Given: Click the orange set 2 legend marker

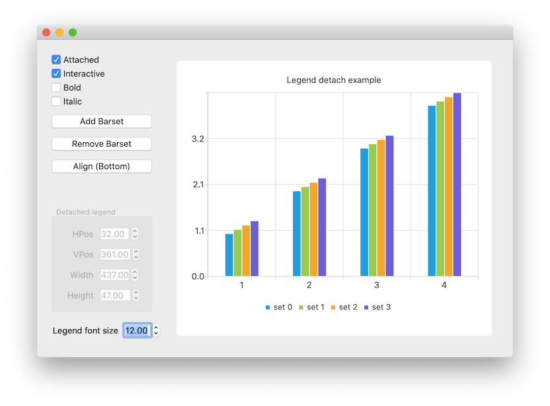Looking at the screenshot, I should pos(333,307).
